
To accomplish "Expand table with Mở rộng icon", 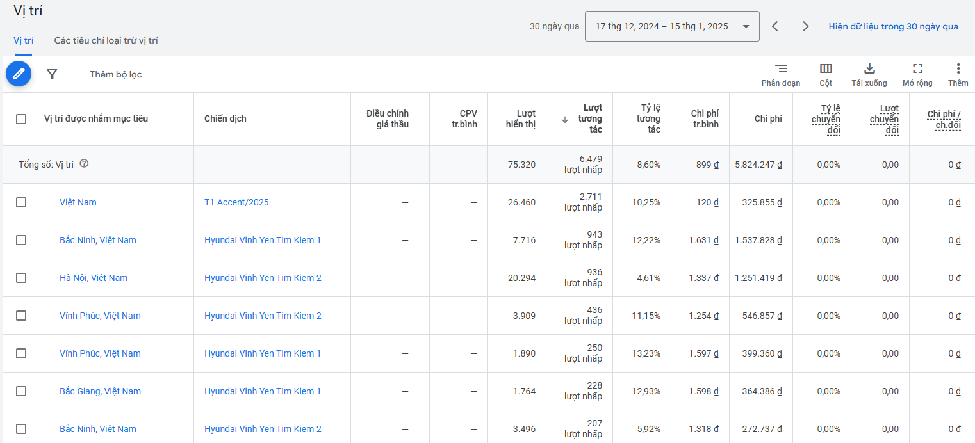I will [x=917, y=69].
